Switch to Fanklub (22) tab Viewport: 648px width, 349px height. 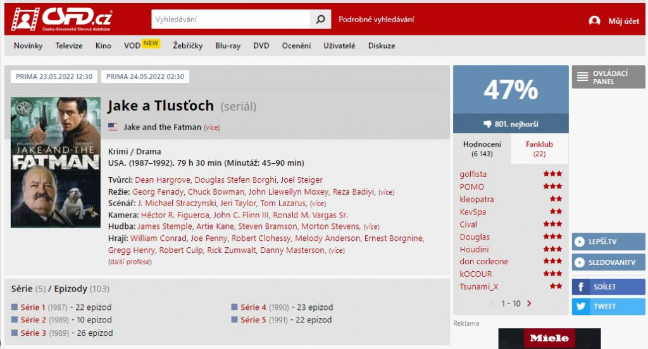point(539,149)
